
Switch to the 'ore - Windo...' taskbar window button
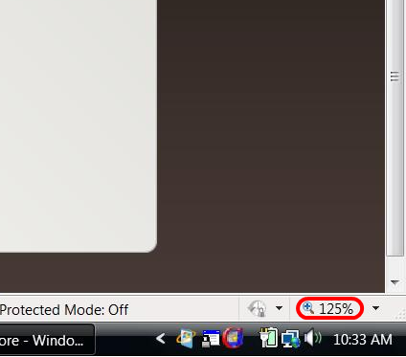47,340
